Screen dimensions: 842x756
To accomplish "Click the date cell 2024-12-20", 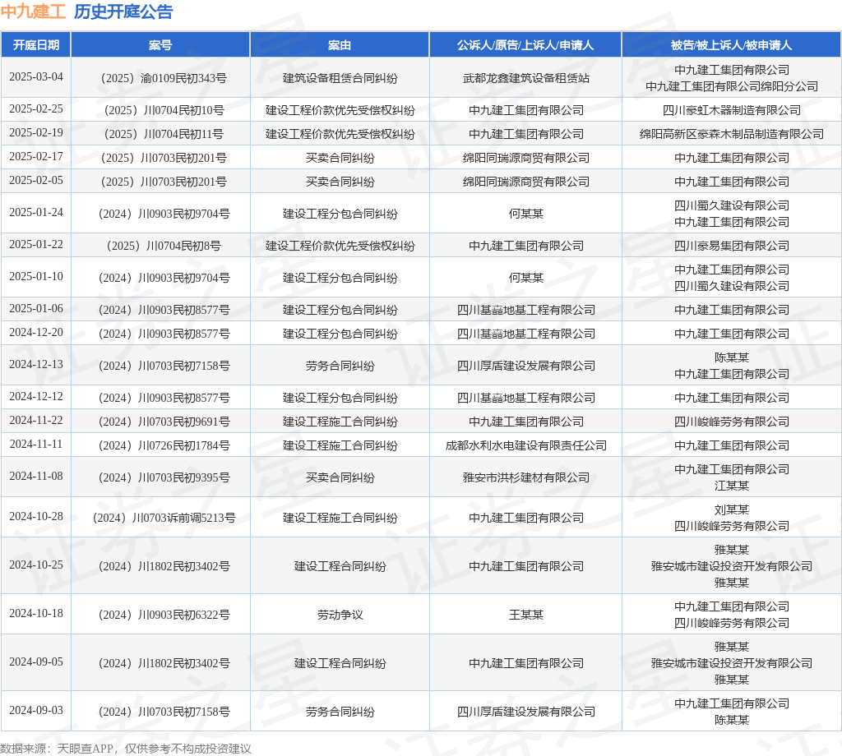I will (x=36, y=332).
